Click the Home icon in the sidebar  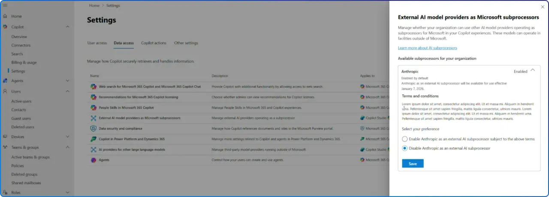[x=5, y=16]
